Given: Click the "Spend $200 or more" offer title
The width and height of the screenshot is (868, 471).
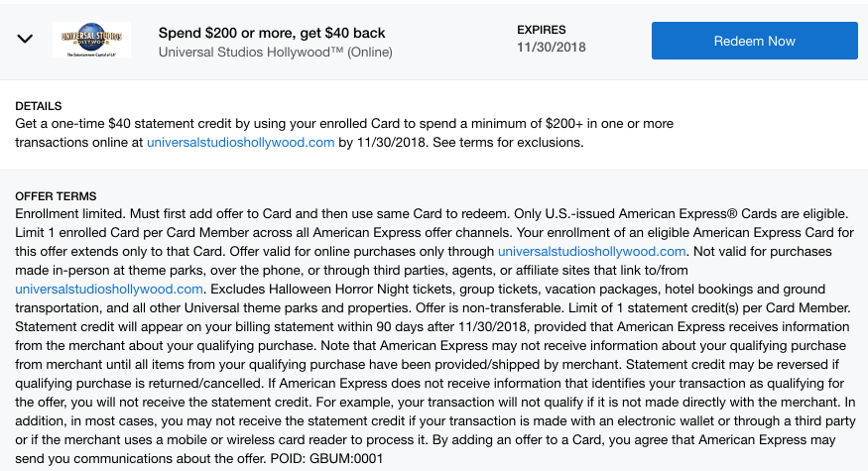Looking at the screenshot, I should pos(272,33).
